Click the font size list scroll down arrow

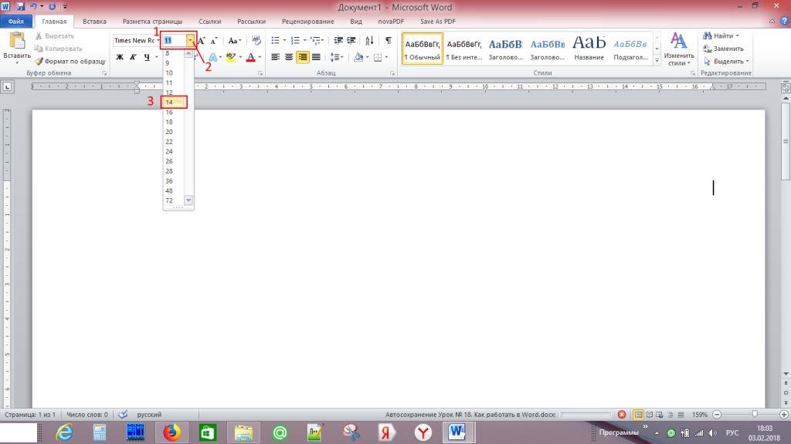tap(188, 200)
